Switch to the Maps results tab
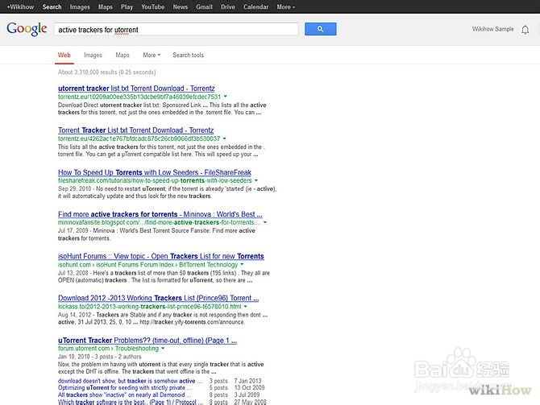Image resolution: width=540 pixels, height=405 pixels. pos(123,55)
